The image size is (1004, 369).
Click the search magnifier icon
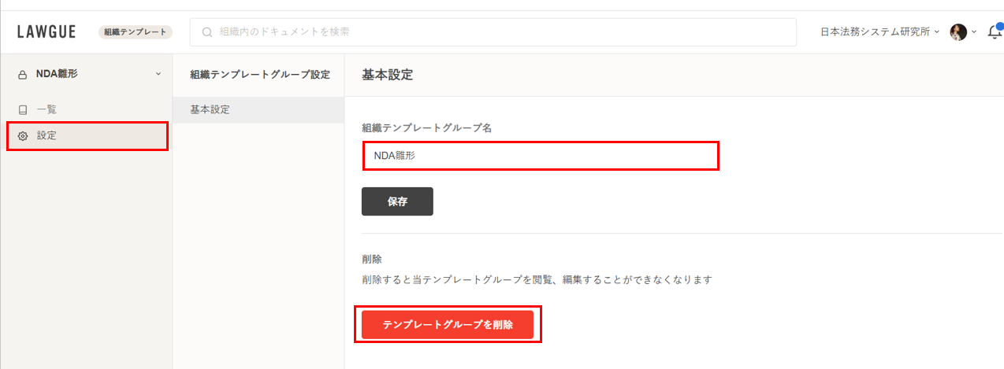(x=207, y=32)
